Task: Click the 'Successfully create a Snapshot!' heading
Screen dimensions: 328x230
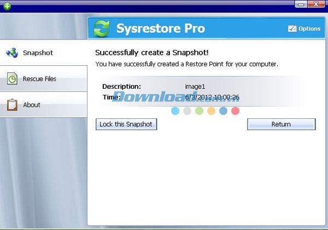Action: (x=152, y=53)
